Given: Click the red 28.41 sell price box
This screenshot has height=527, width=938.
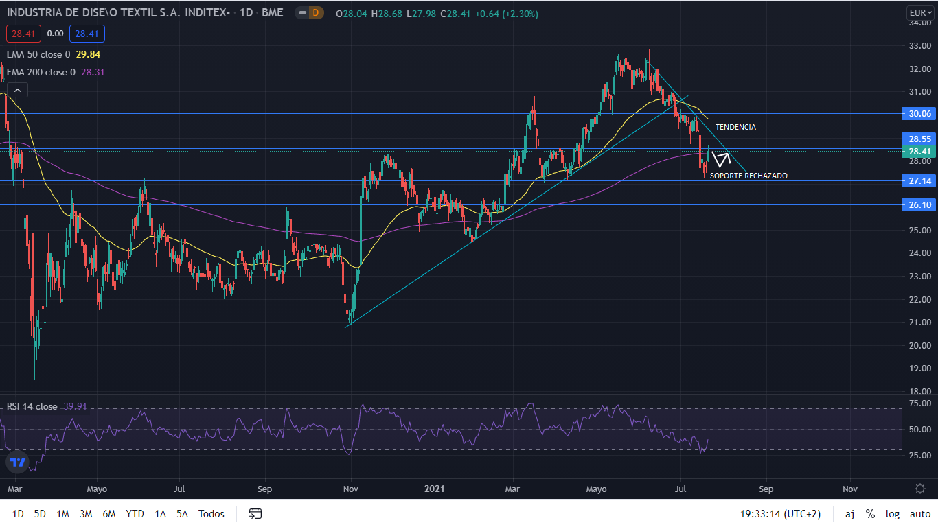Looking at the screenshot, I should [24, 34].
